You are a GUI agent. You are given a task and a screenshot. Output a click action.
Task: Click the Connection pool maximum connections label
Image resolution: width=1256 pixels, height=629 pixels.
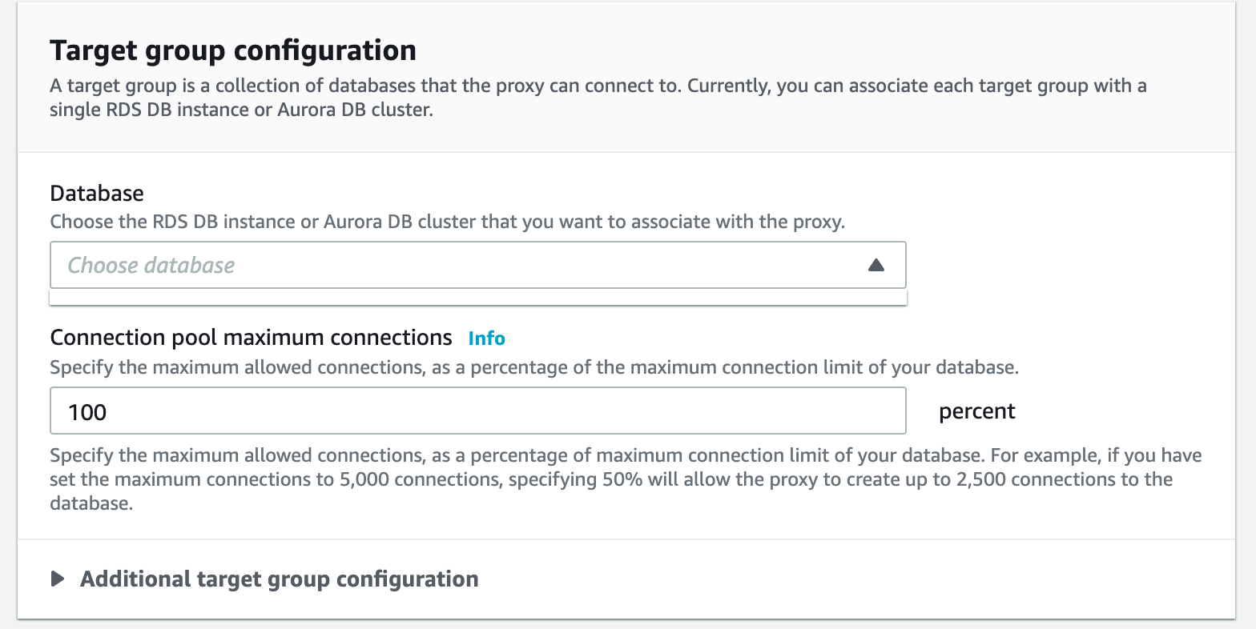[251, 338]
